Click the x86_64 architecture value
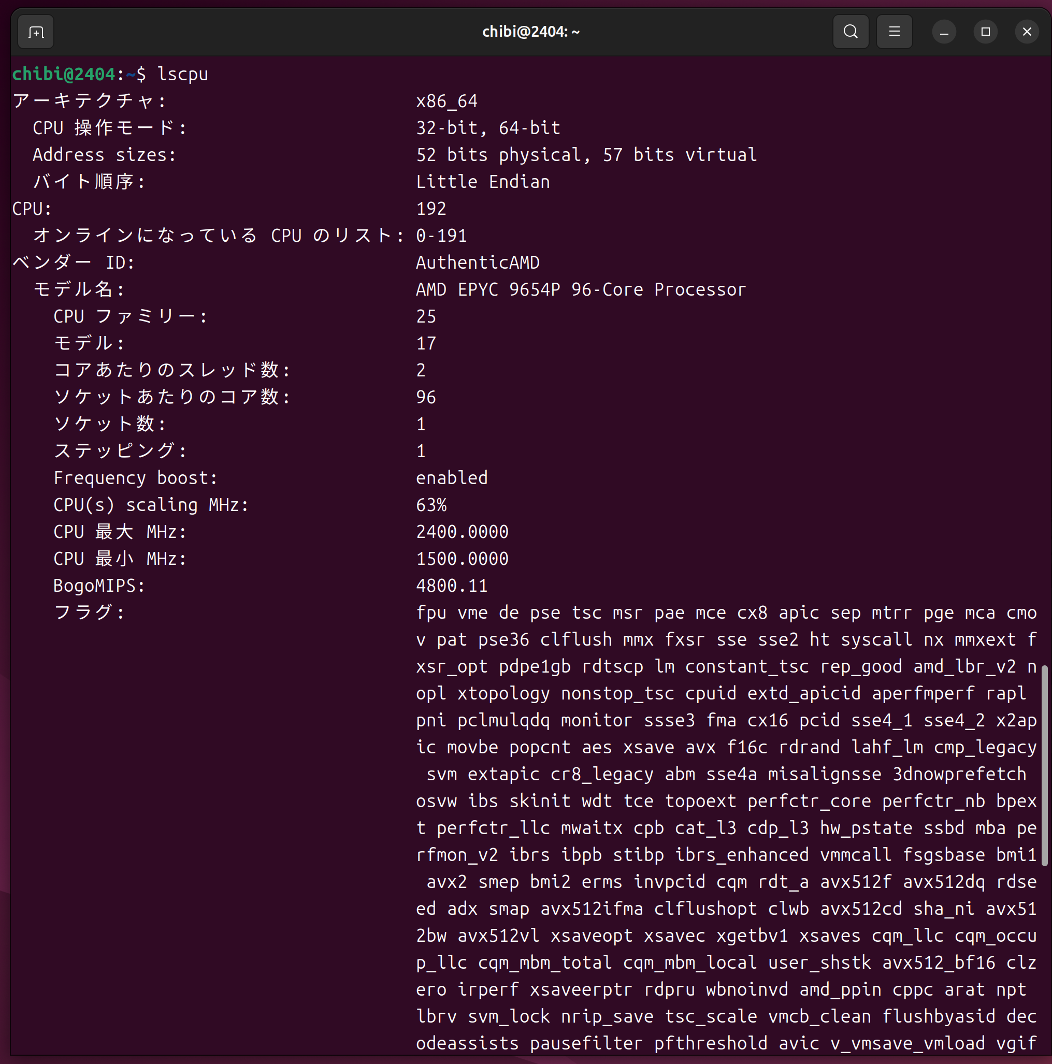This screenshot has width=1052, height=1064. click(446, 101)
